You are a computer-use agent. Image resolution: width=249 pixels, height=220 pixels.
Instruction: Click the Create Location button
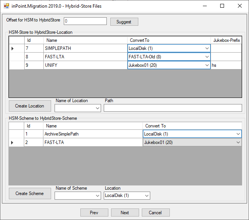pyautogui.click(x=30, y=106)
